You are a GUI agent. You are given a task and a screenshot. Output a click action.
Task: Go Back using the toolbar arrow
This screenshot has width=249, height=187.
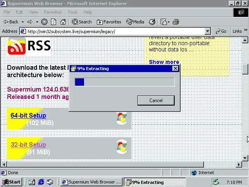click(11, 22)
